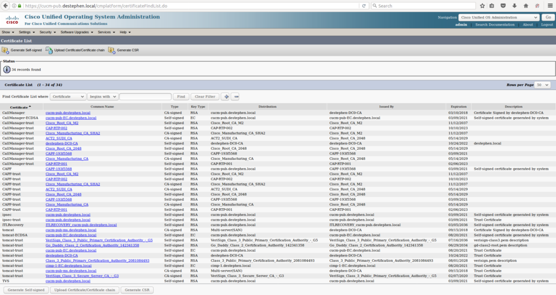Click the expiration date 06/29/2034
The height and width of the screenshot is (295, 556).
pos(458,245)
